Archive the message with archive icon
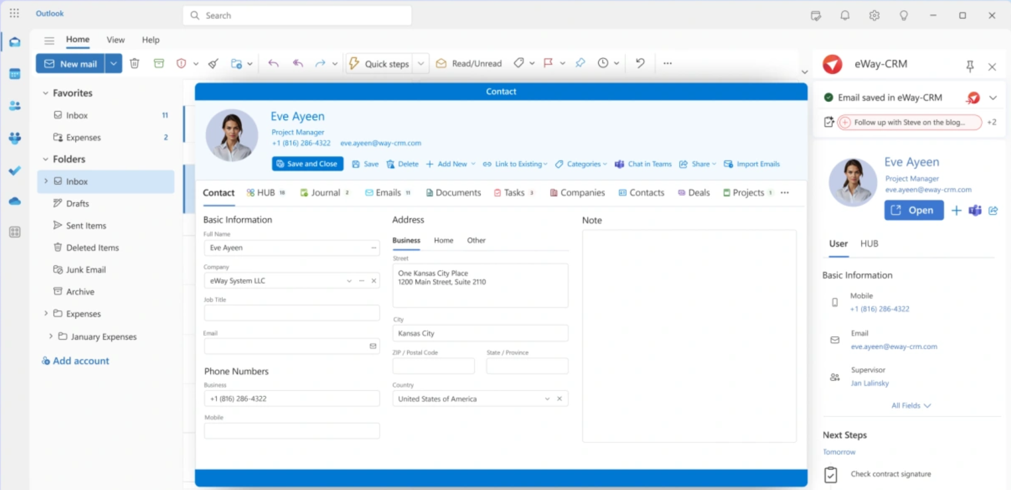Viewport: 1011px width, 490px height. 159,64
